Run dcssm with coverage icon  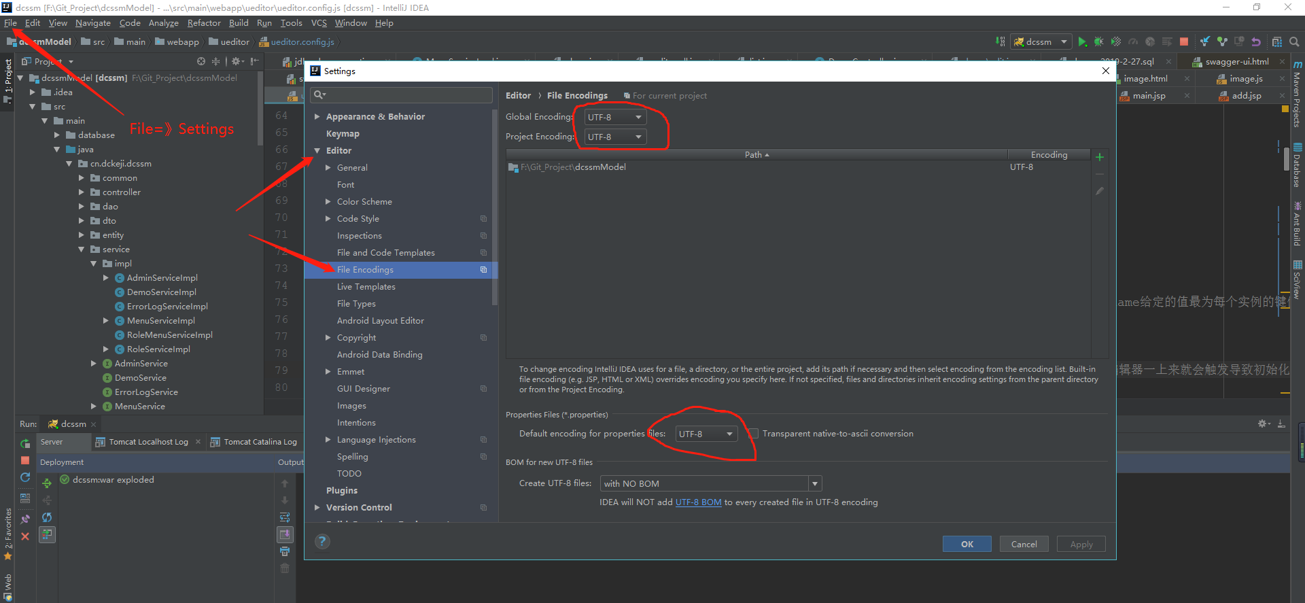point(1115,42)
